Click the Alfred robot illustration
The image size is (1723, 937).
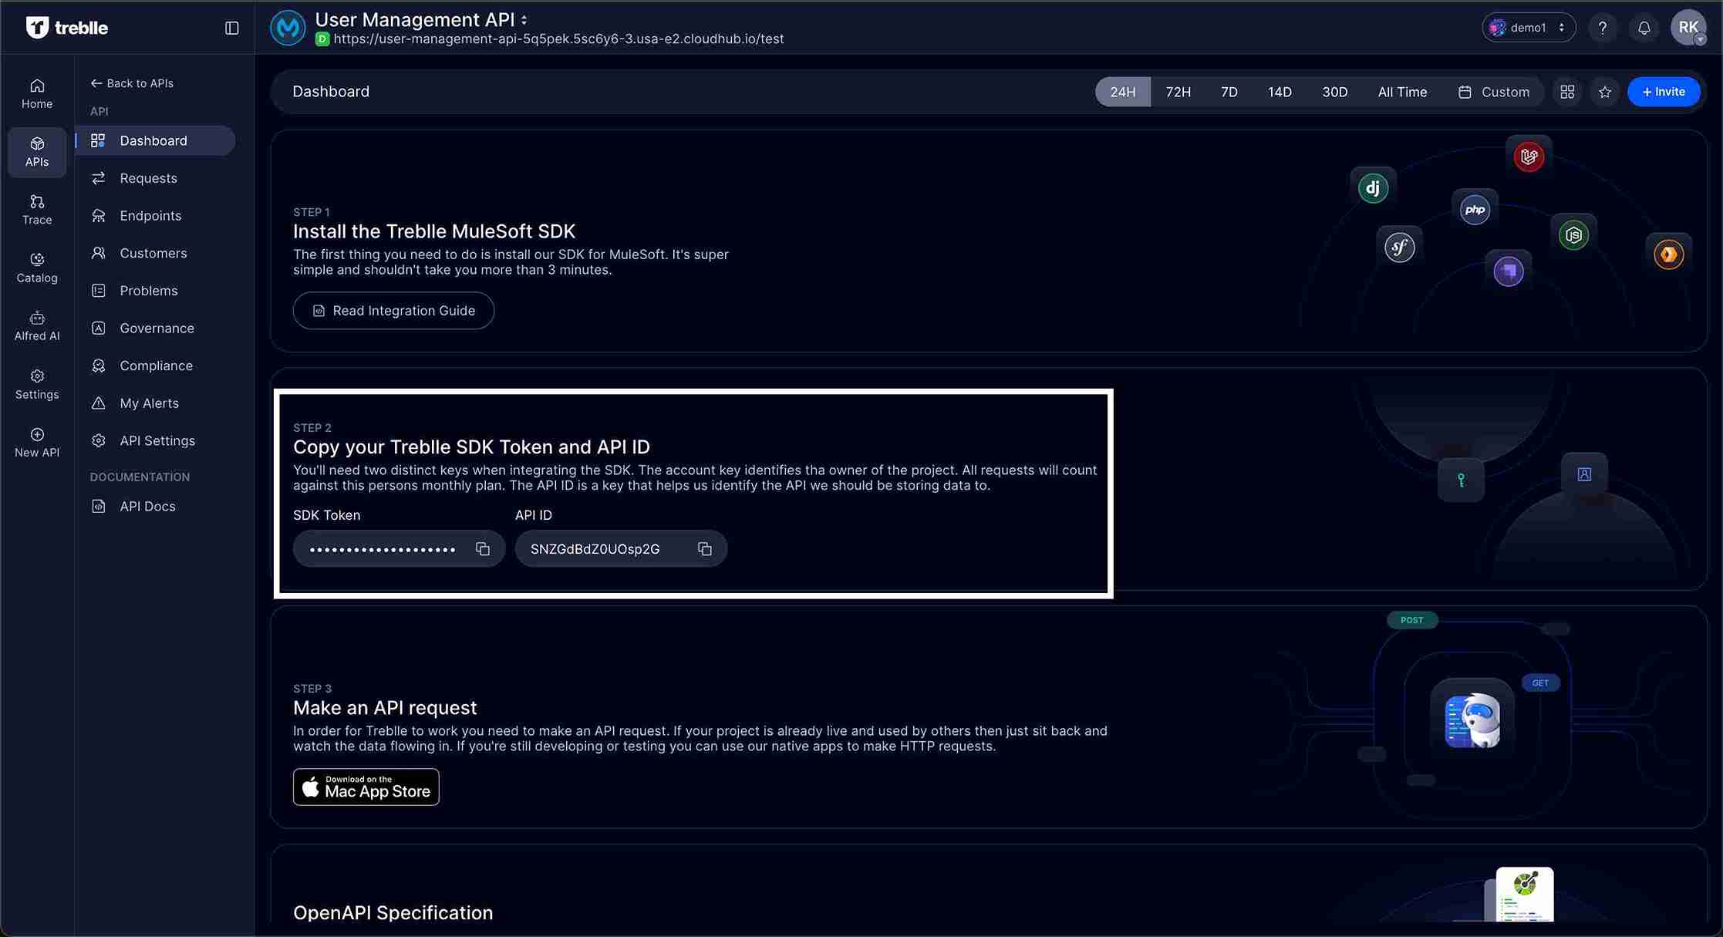[1472, 720]
